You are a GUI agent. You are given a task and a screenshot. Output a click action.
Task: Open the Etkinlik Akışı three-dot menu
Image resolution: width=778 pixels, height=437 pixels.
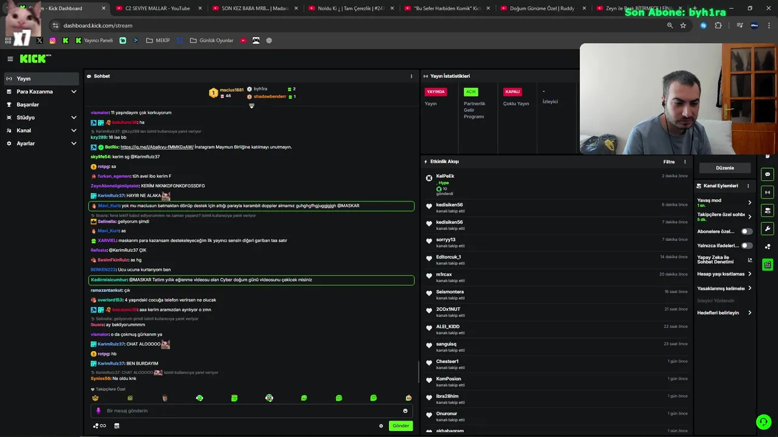685,162
